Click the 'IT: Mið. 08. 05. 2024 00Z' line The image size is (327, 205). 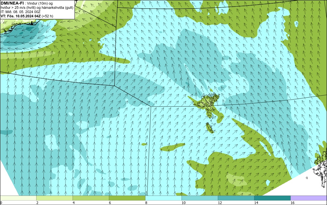tap(20, 12)
